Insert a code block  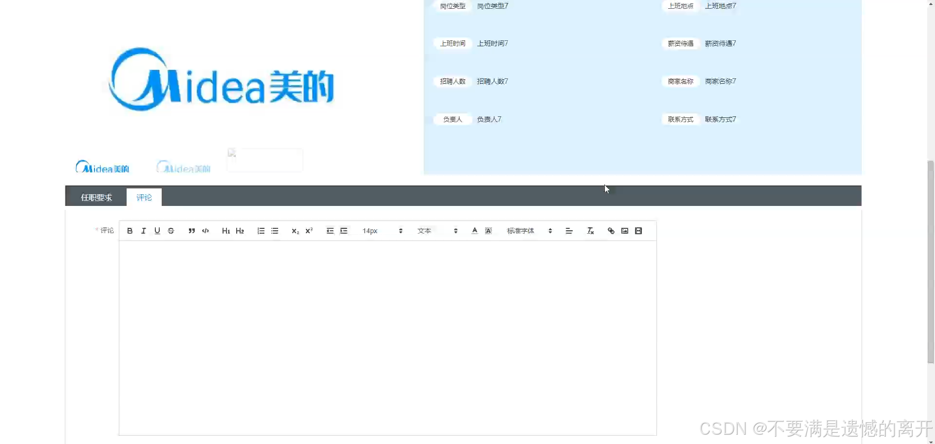click(x=206, y=231)
